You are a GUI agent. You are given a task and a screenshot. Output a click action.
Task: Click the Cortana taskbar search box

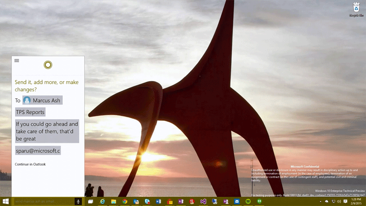click(x=44, y=201)
